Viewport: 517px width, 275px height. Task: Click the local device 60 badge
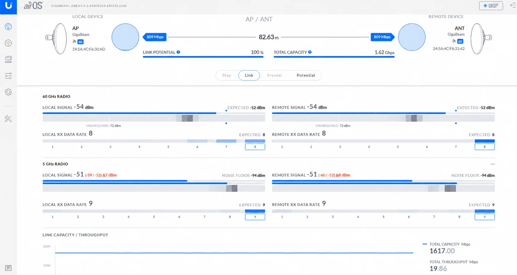(x=80, y=42)
